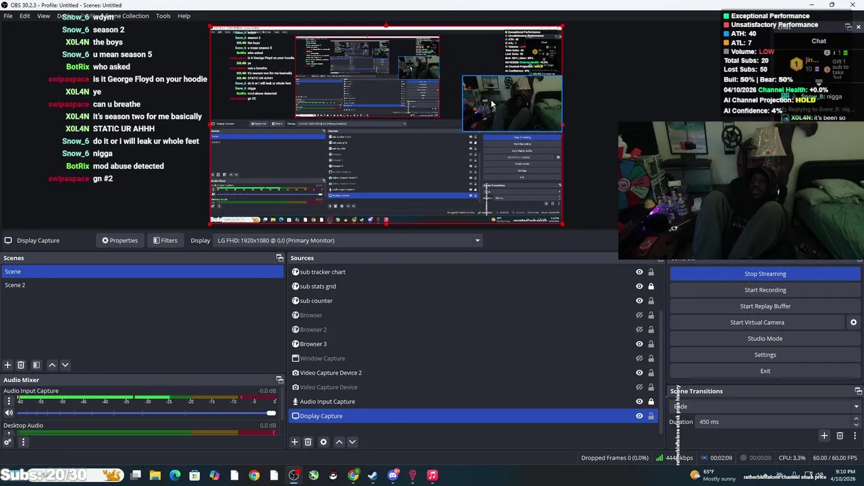Open the Fade transition type dropdown

[x=765, y=406]
